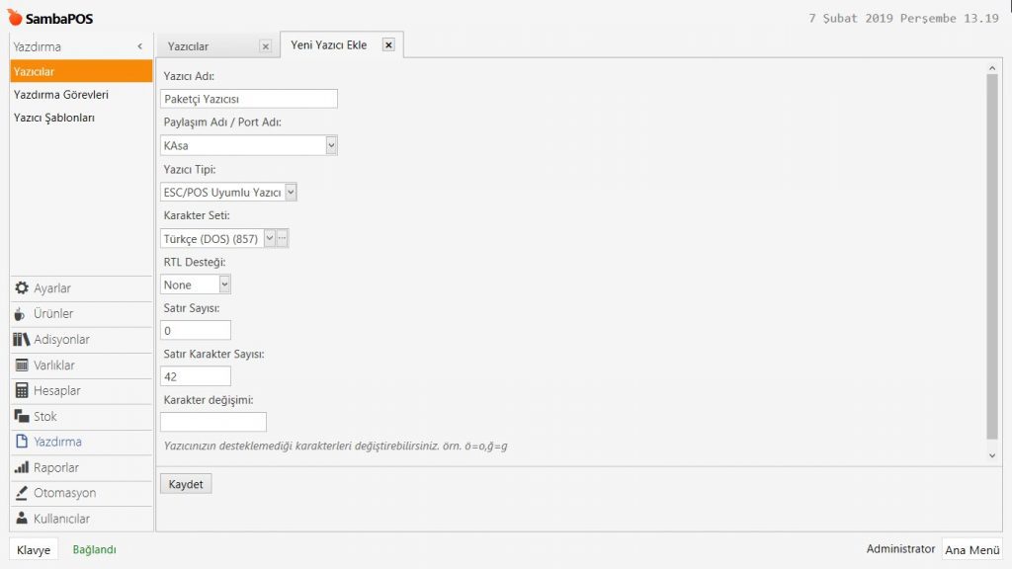Collapse the Yazdırma sidebar panel chevron

tap(139, 46)
